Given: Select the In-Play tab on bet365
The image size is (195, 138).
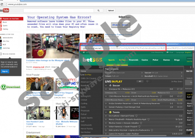Looking at the screenshot, I should point(122,60).
